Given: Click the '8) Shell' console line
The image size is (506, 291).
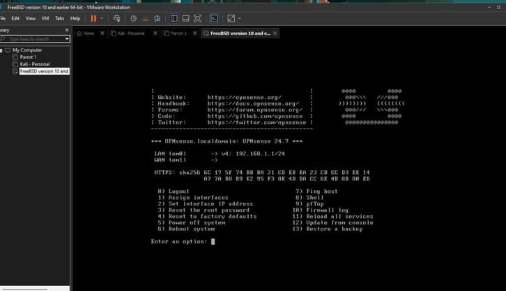Looking at the screenshot, I should [309, 198].
